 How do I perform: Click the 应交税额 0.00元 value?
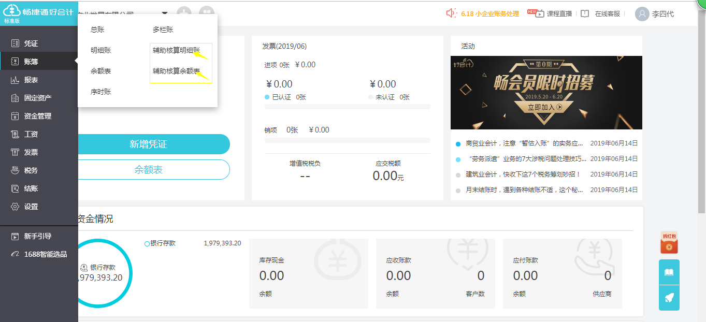point(388,176)
